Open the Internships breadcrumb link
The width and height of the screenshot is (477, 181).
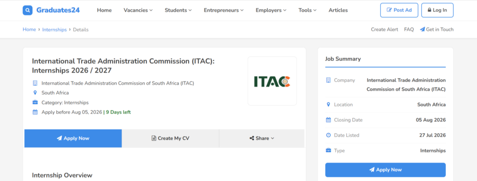coord(55,29)
